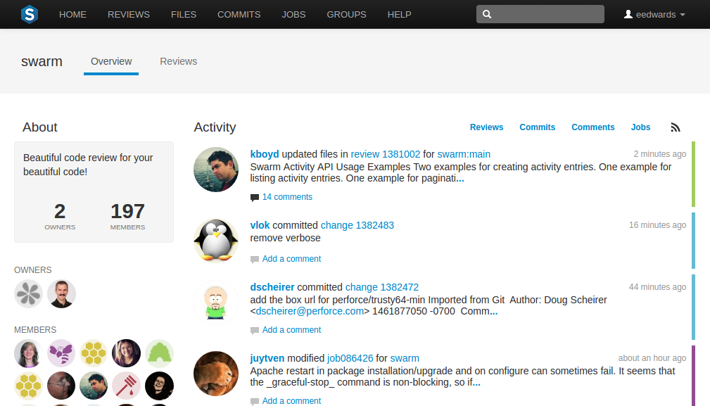The width and height of the screenshot is (710, 406).
Task: Select the first yellow honeycomb member avatar
Action: (94, 353)
